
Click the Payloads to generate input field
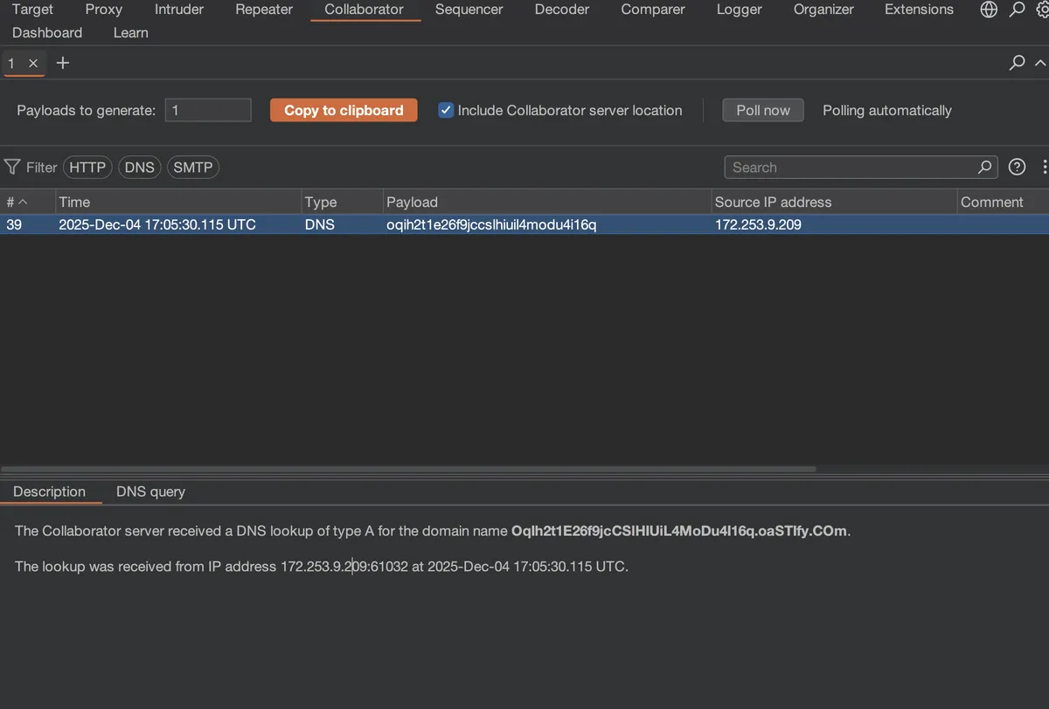(x=208, y=110)
